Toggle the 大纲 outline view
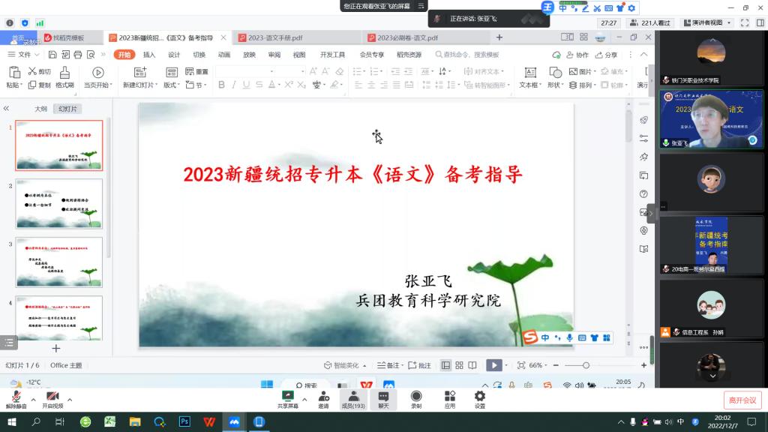The height and width of the screenshot is (432, 768). click(40, 109)
